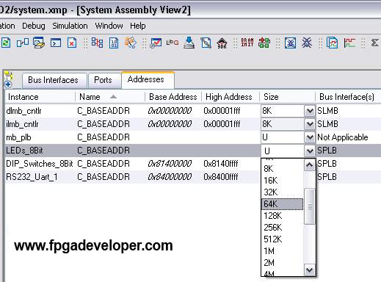Click the red-green arrows blocks icon
The image size is (381, 282).
(x=264, y=43)
